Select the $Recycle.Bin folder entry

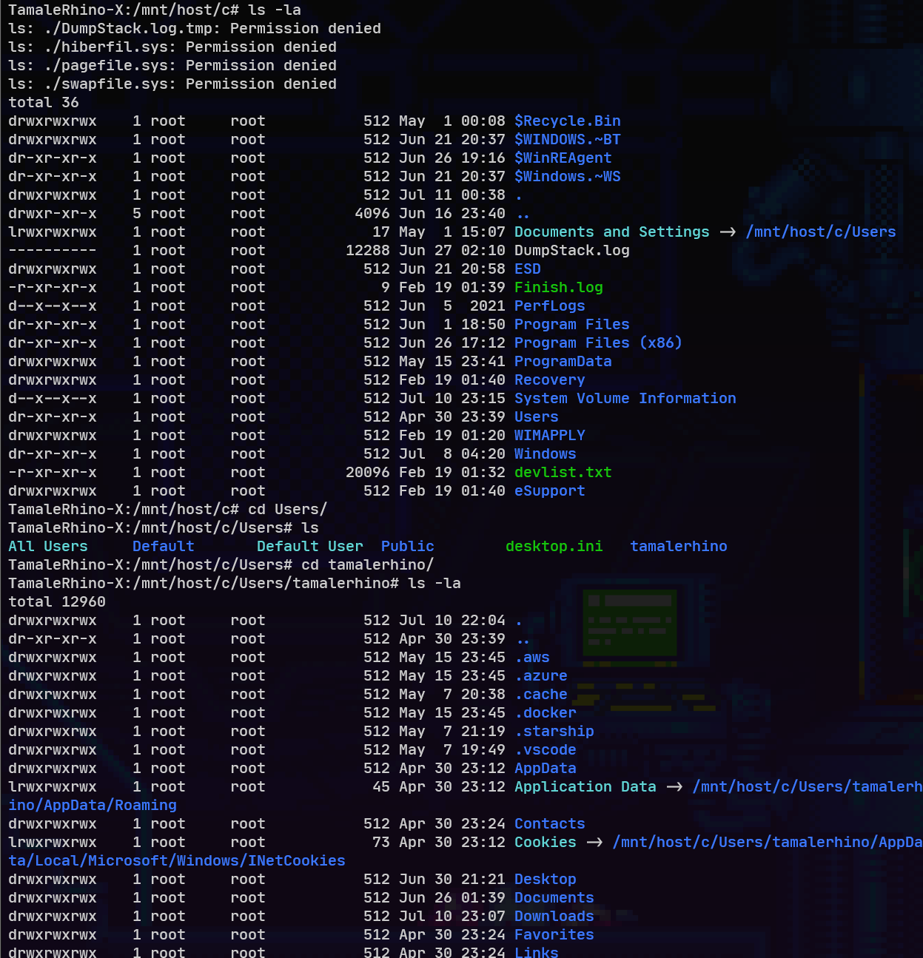click(567, 121)
